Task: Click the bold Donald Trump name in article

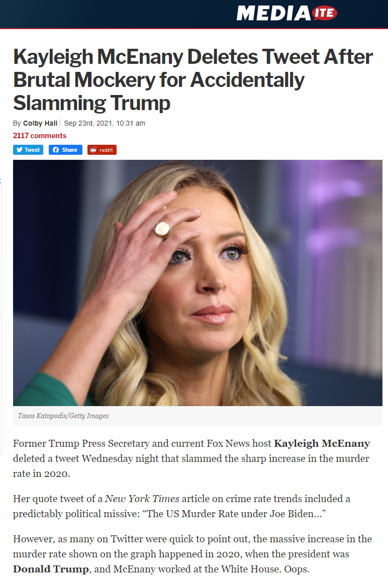Action: (x=51, y=569)
